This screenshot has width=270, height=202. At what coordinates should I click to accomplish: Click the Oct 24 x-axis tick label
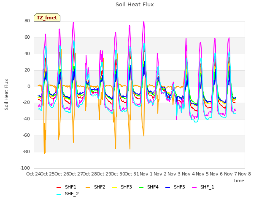tap(33, 174)
